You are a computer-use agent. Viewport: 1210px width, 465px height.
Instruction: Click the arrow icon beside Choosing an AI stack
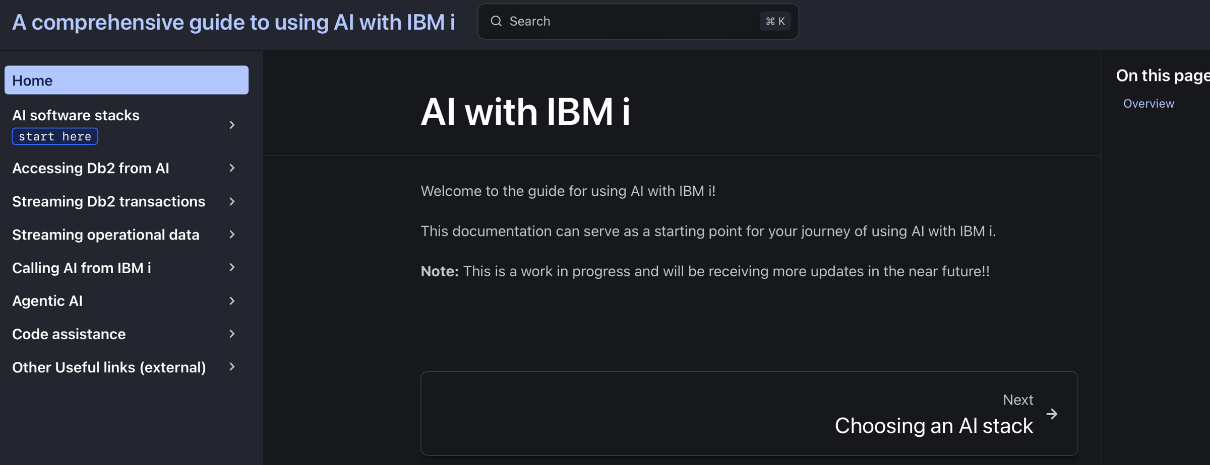[x=1052, y=414]
